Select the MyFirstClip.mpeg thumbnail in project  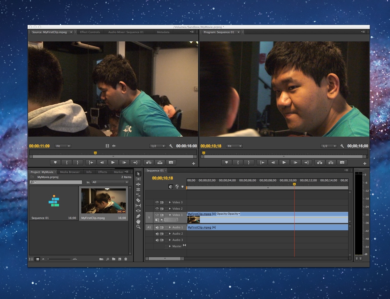pos(103,201)
